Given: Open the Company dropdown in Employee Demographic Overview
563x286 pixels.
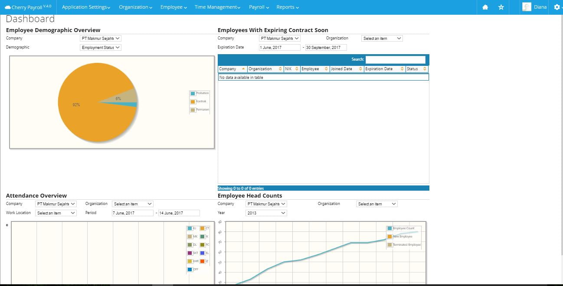Looking at the screenshot, I should [x=101, y=38].
